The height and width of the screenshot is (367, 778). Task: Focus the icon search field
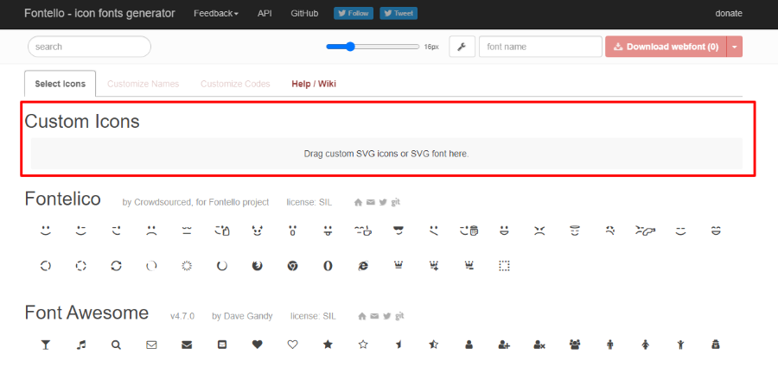89,47
